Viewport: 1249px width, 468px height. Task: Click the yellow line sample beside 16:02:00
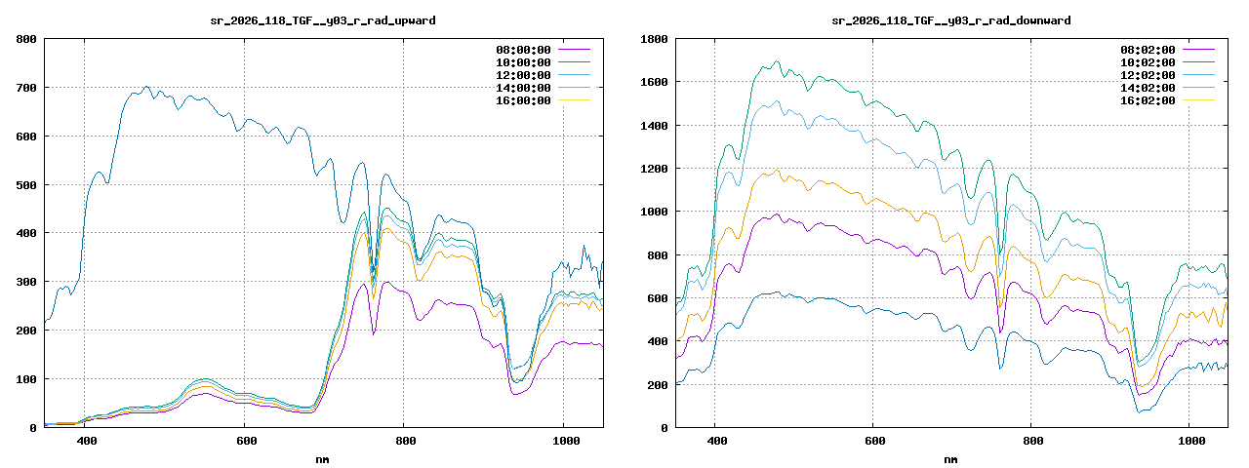(1198, 100)
